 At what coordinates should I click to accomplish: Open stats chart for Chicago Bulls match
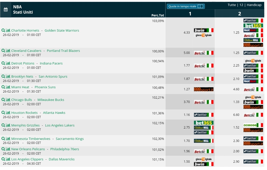coord(8,99)
